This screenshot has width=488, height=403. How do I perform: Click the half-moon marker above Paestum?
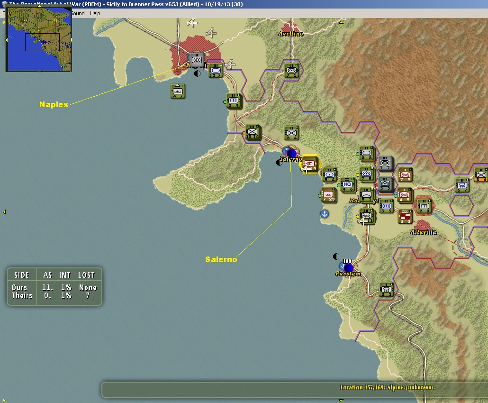[x=336, y=256]
